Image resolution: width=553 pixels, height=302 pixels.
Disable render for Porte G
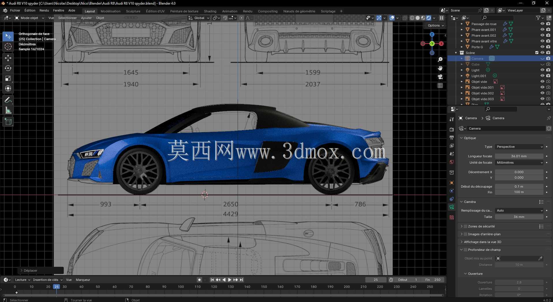pyautogui.click(x=548, y=47)
